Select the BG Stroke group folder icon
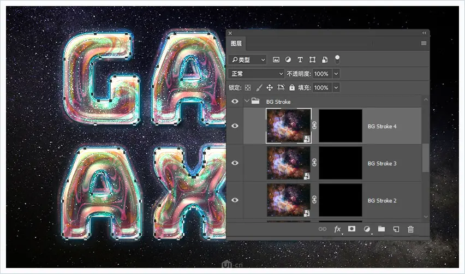Viewport: 465px width, 274px height. [255, 101]
